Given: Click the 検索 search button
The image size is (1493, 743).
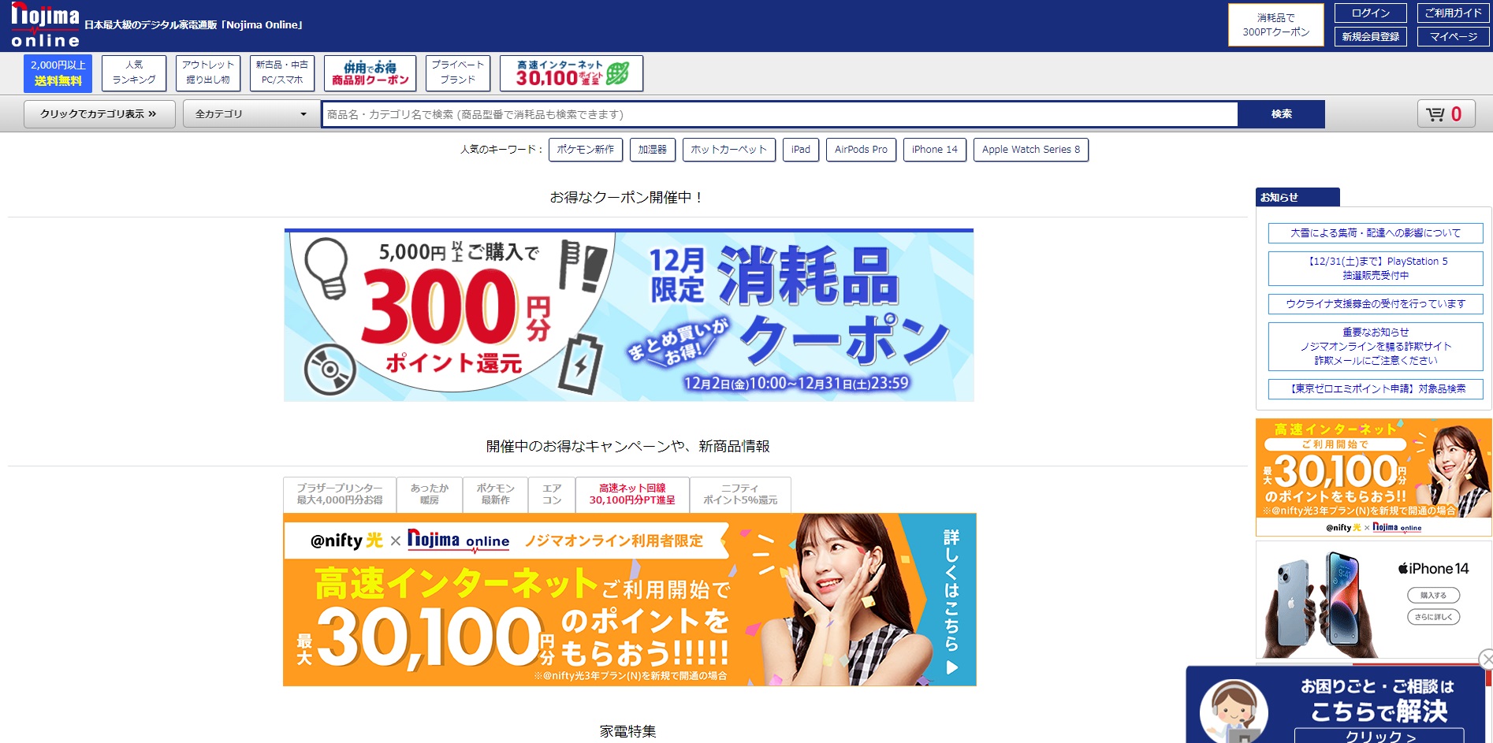Looking at the screenshot, I should click(x=1281, y=114).
